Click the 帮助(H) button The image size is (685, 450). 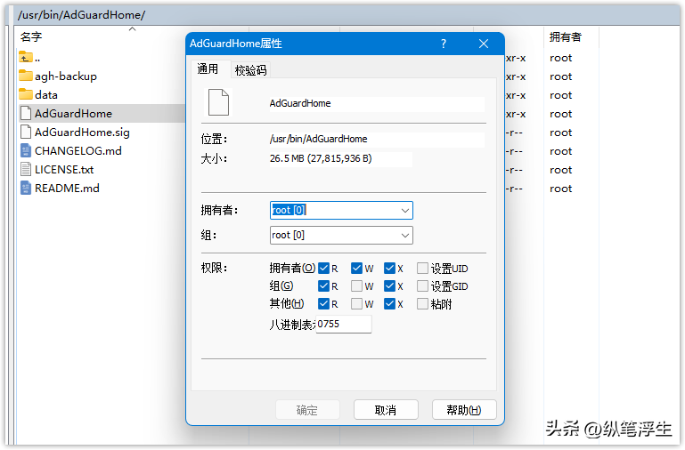click(464, 410)
